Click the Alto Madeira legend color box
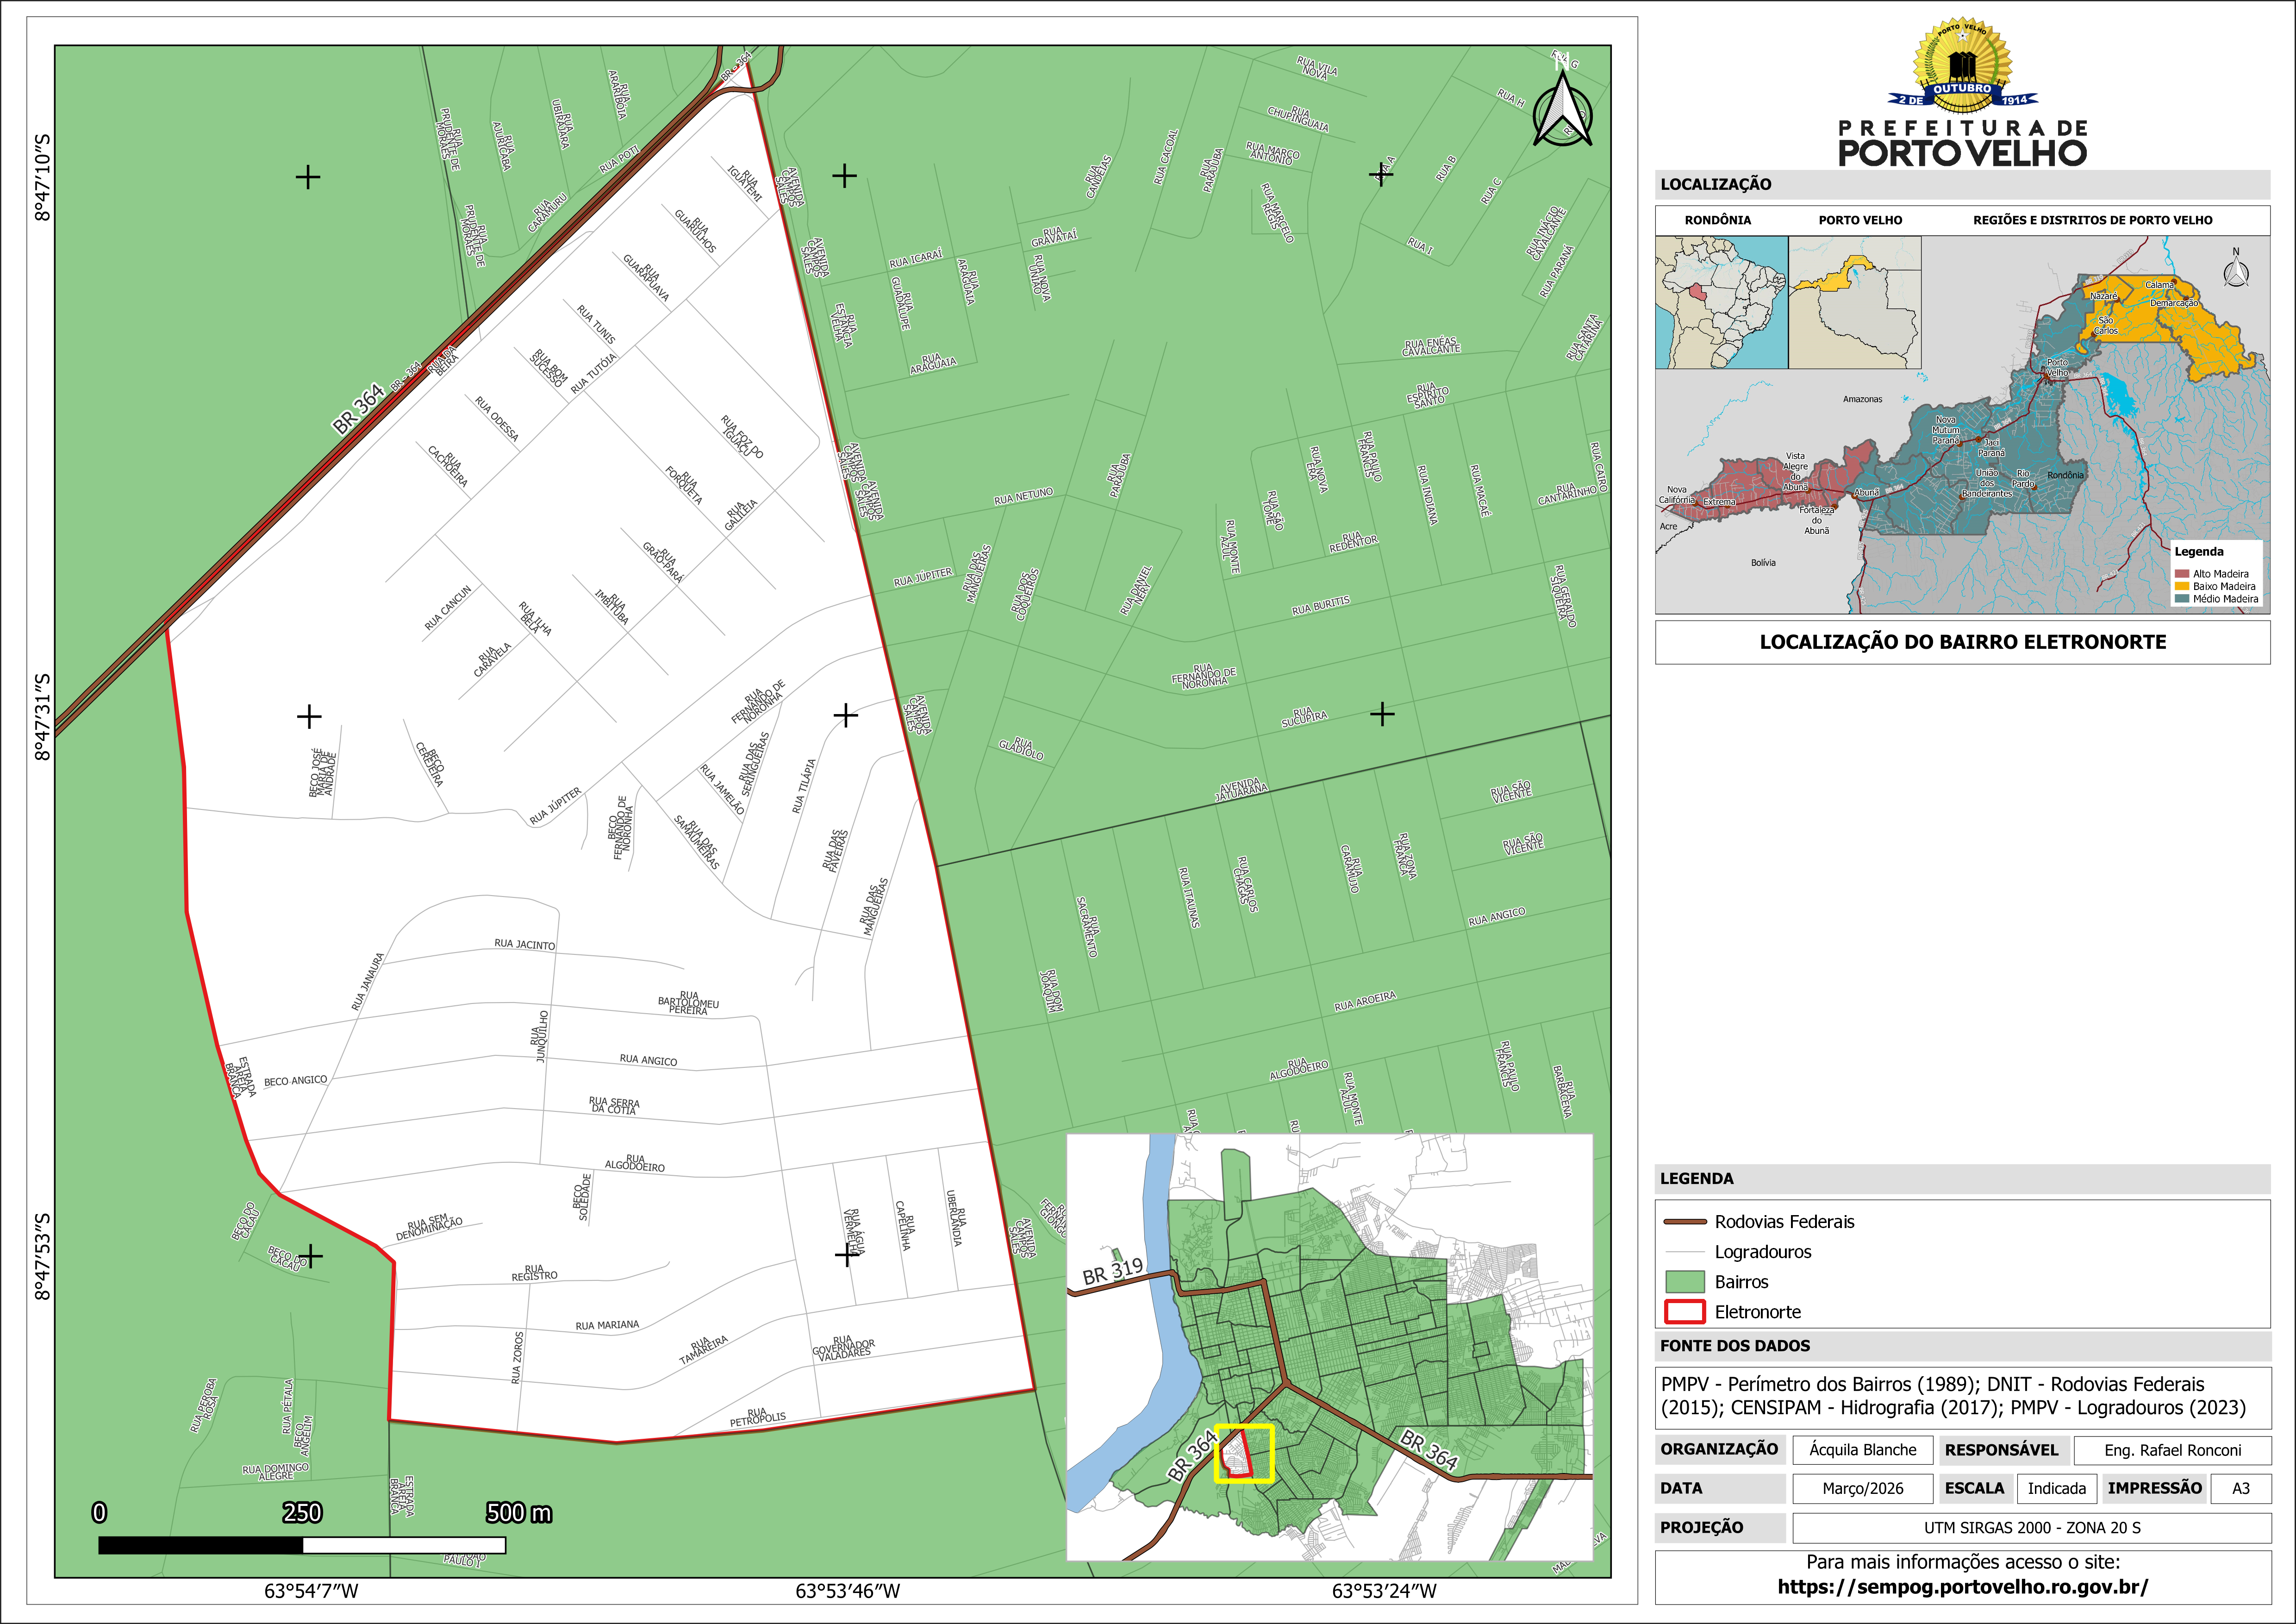2296x1624 pixels. tap(2182, 574)
